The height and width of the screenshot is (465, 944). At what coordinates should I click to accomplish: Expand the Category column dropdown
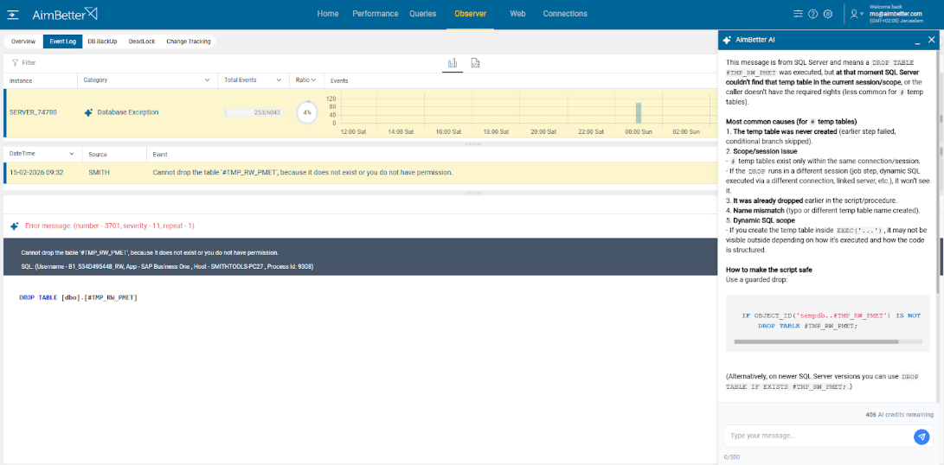(207, 80)
